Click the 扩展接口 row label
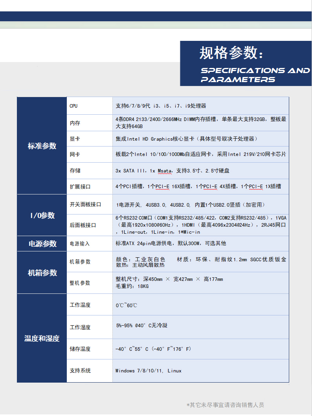 point(80,187)
